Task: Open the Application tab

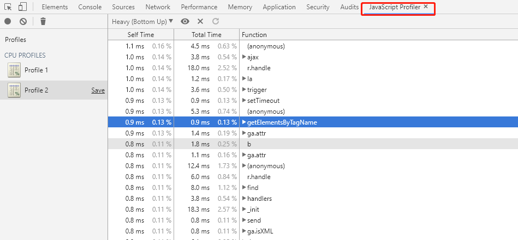Action: pos(279,7)
